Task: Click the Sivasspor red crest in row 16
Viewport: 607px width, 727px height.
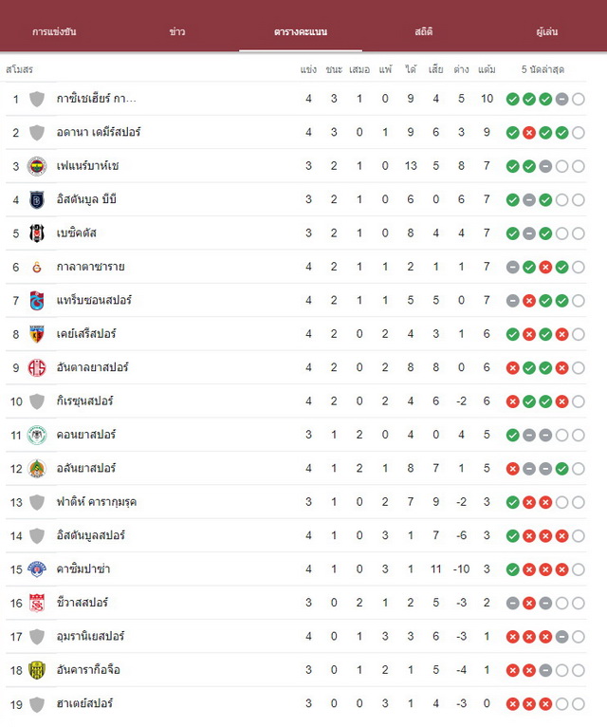Action: click(x=37, y=603)
